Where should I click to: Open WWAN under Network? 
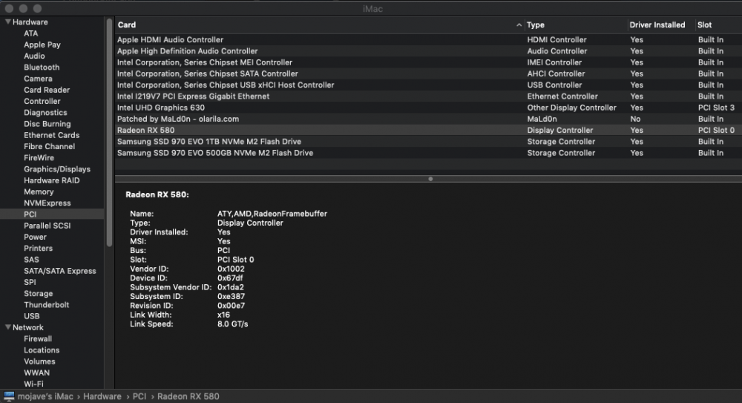(36, 373)
